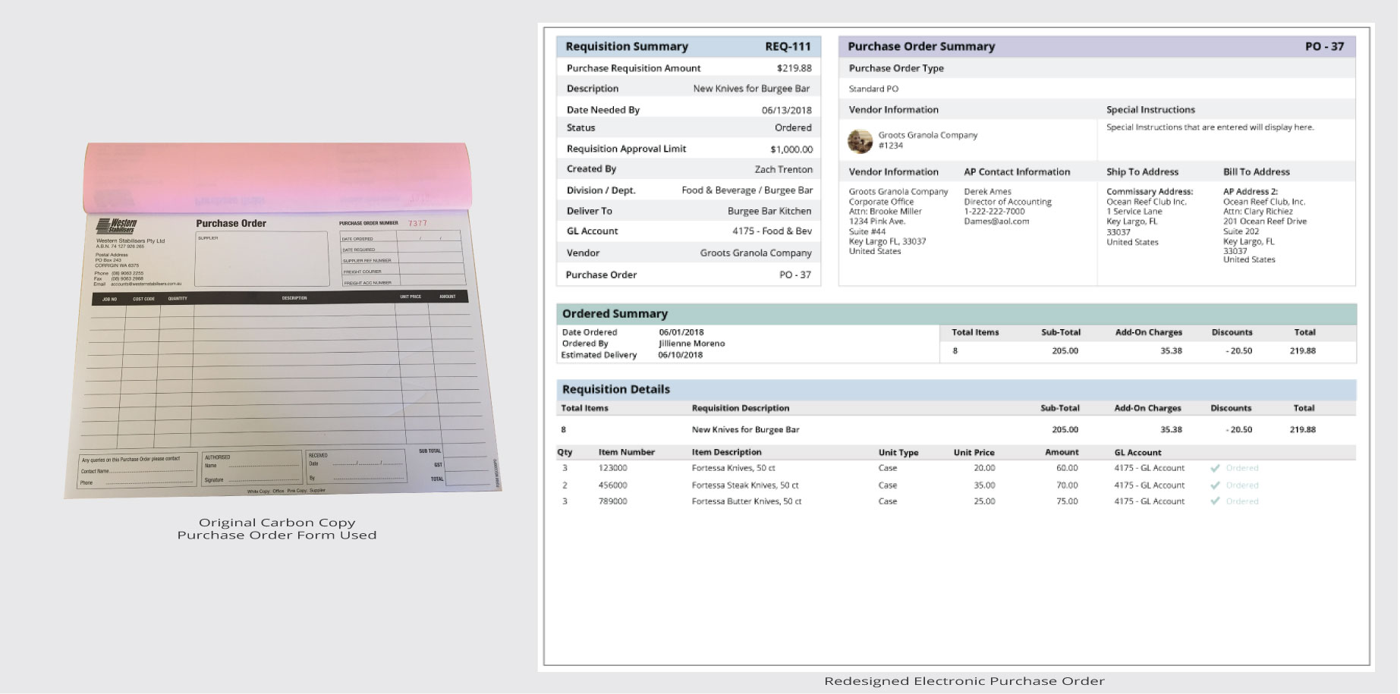Click the Supplier box on the paper form
This screenshot has height=694, width=1400.
pyautogui.click(x=262, y=259)
